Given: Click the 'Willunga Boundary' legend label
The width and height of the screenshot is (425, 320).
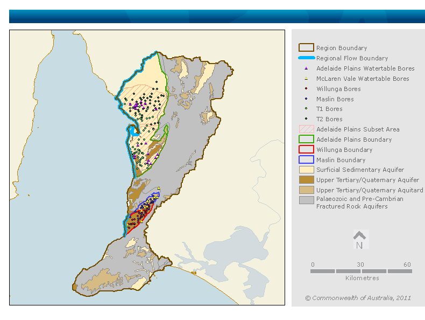Looking at the screenshot, I should click(344, 150).
